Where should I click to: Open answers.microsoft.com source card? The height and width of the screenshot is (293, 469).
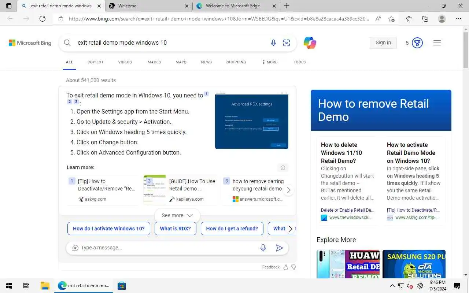[256, 190]
